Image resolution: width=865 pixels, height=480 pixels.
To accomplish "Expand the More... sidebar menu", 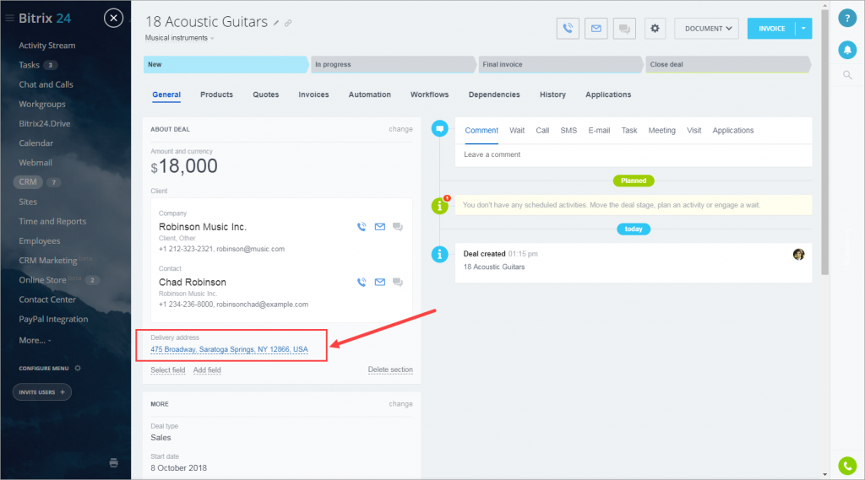I will (35, 340).
